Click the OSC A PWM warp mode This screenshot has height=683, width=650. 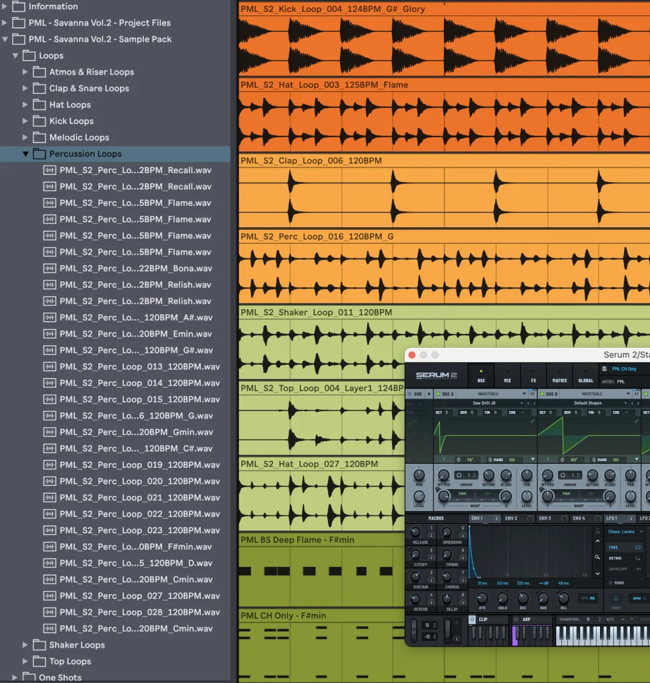pyautogui.click(x=462, y=494)
